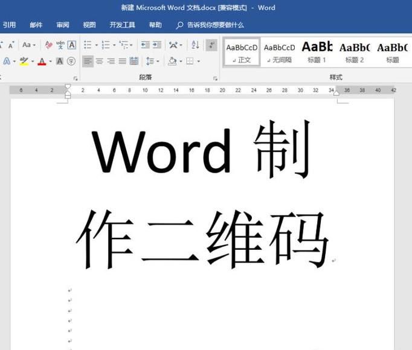Apply the 标题 1 heading style
This screenshot has height=350, width=412.
(x=317, y=52)
